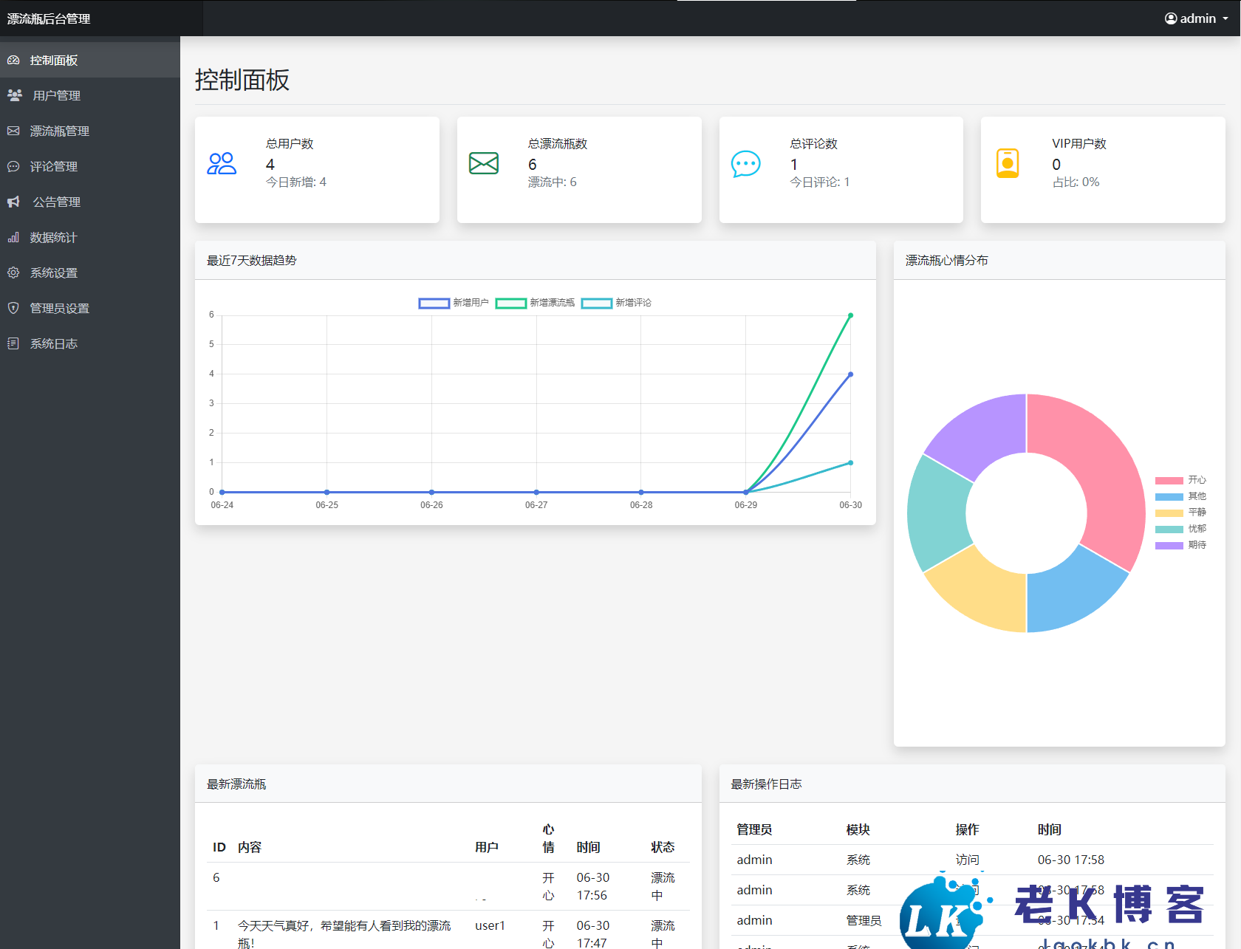Click the system log list icon
Screen dimensions: 1241x949
tap(13, 343)
